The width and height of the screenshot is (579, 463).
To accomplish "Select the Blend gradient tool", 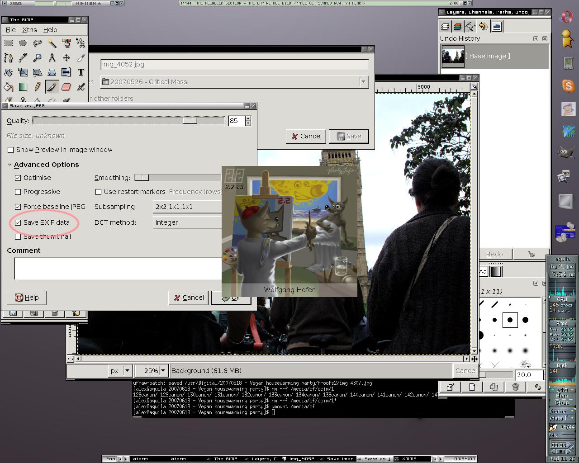I will (x=23, y=86).
